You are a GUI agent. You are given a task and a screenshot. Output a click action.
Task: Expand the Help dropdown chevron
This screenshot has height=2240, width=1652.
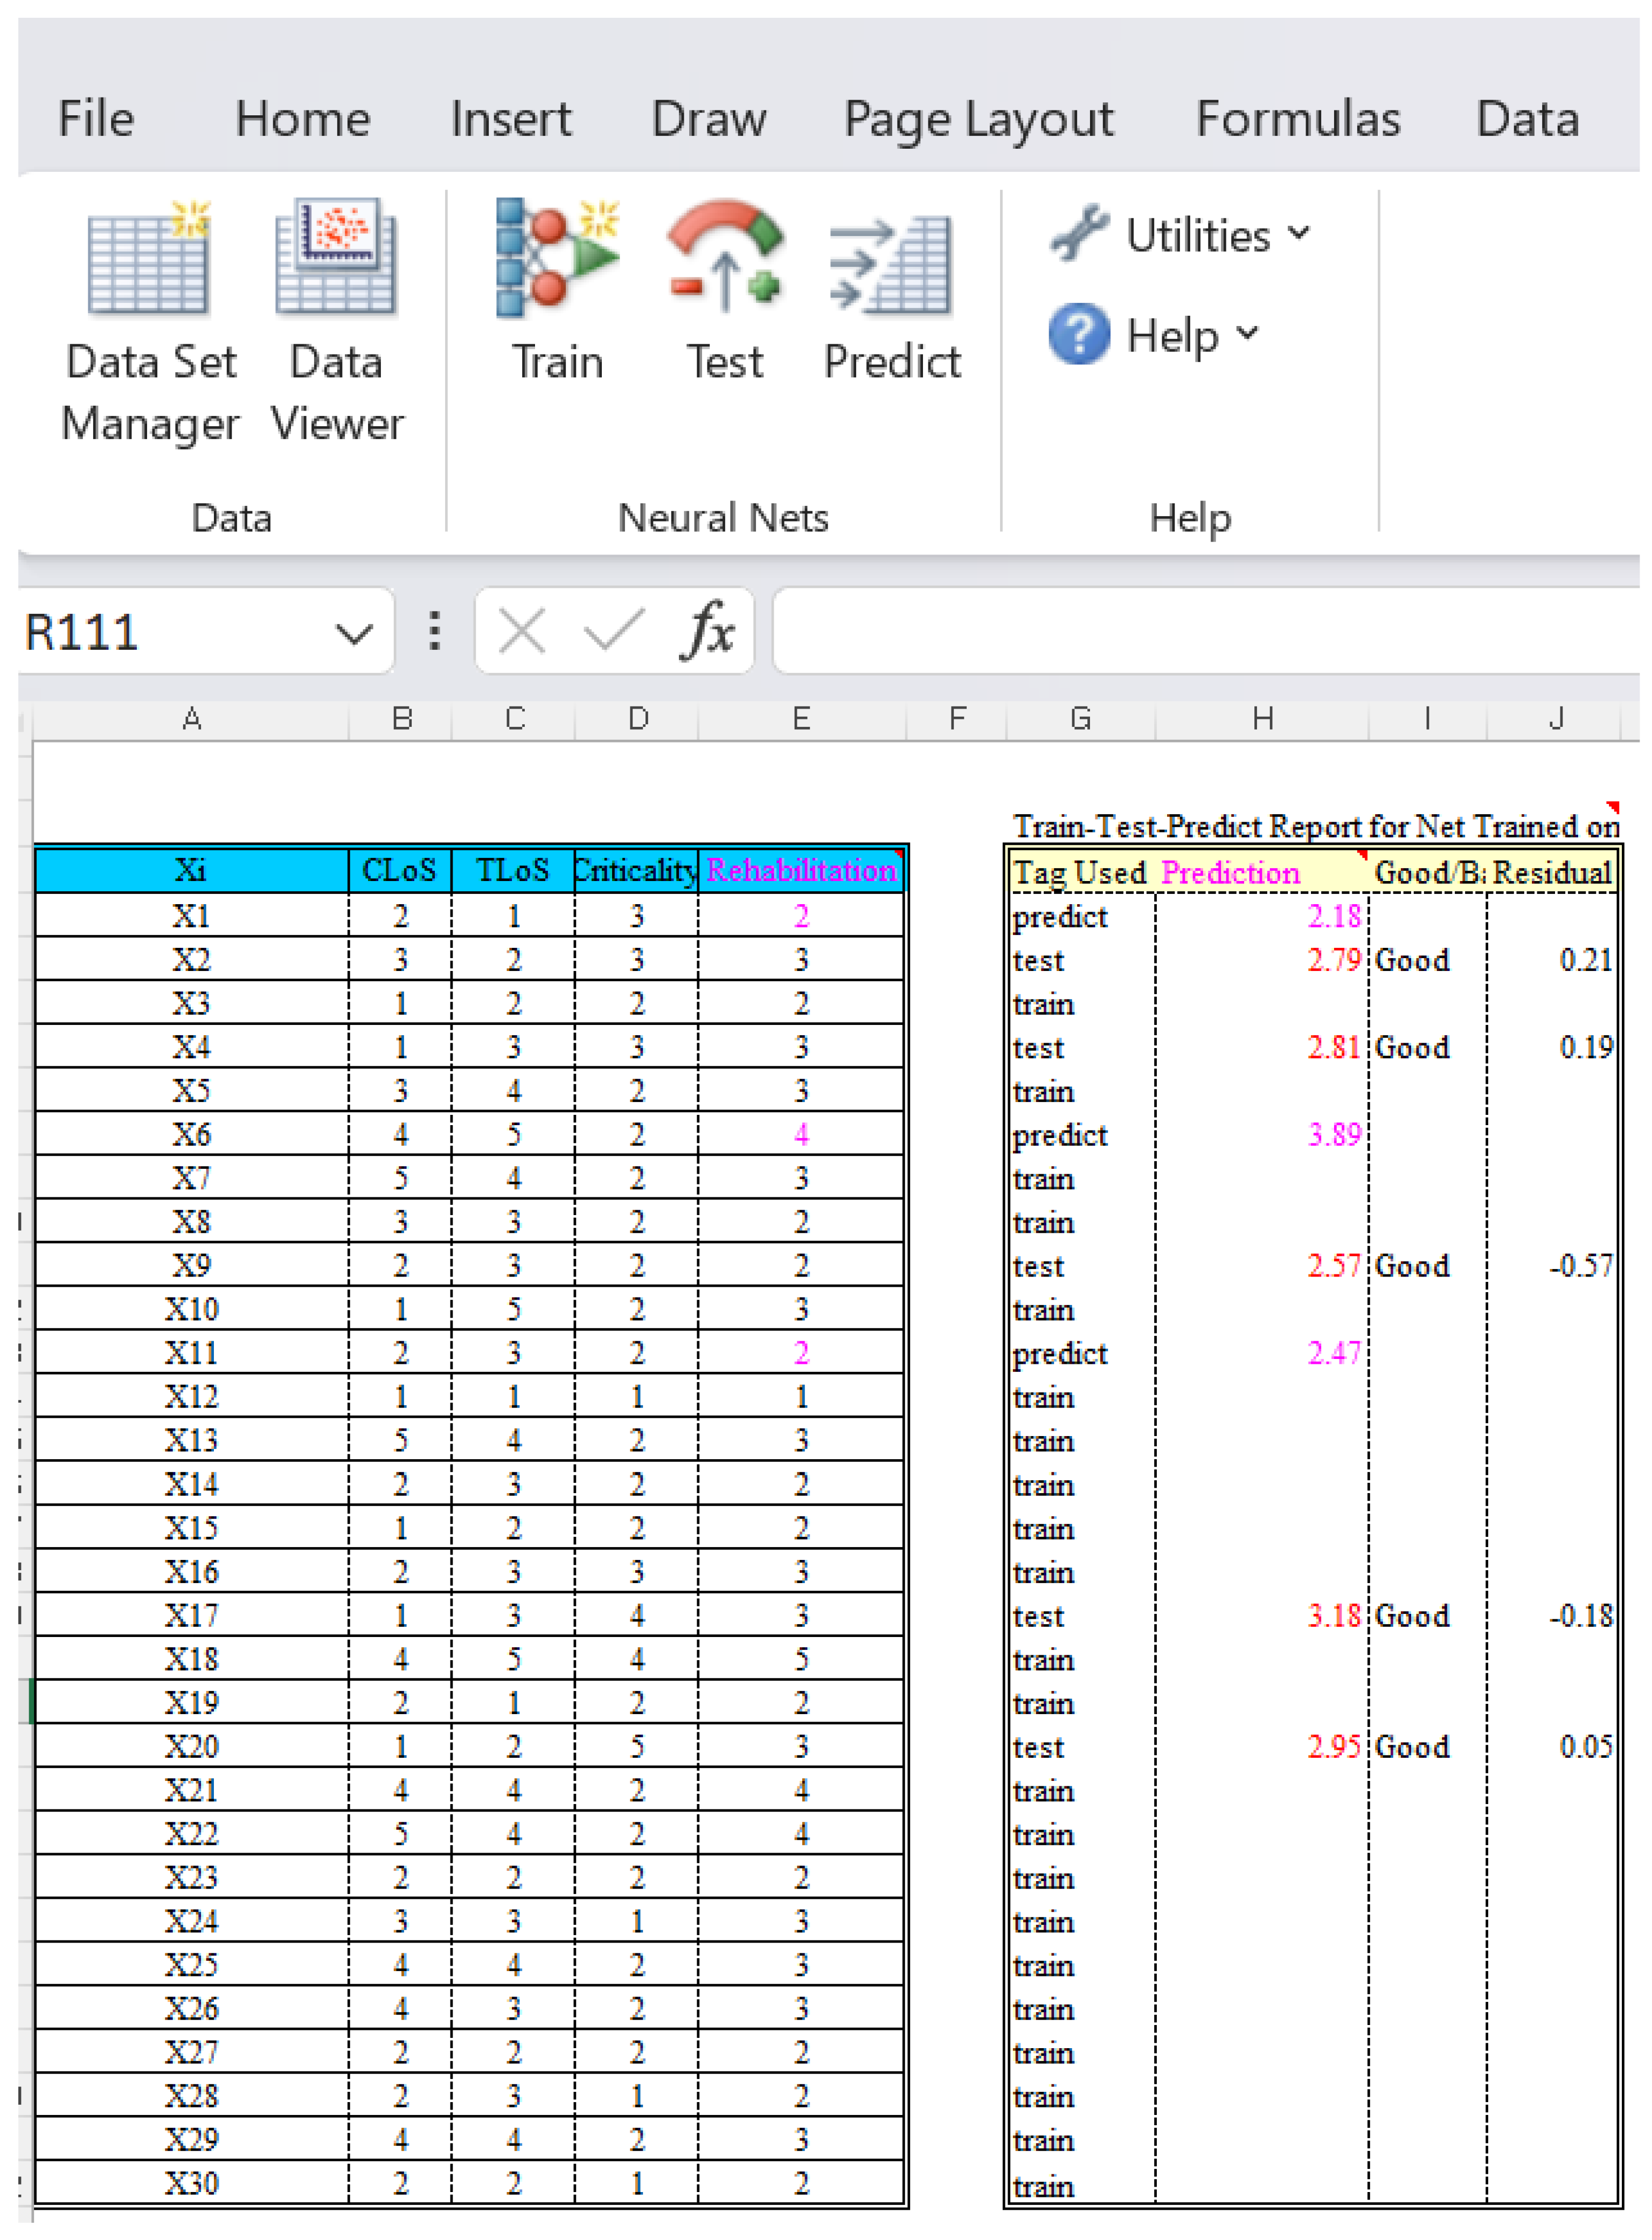[1247, 332]
